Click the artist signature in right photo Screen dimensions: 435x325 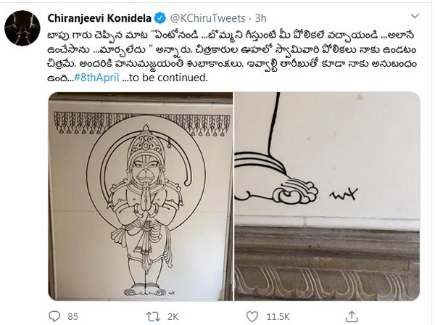[344, 194]
